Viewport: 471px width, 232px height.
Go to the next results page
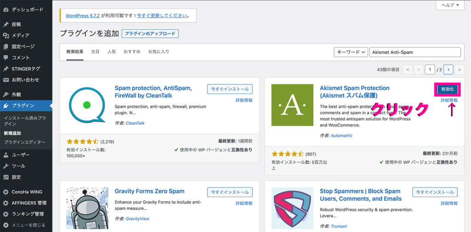448,69
